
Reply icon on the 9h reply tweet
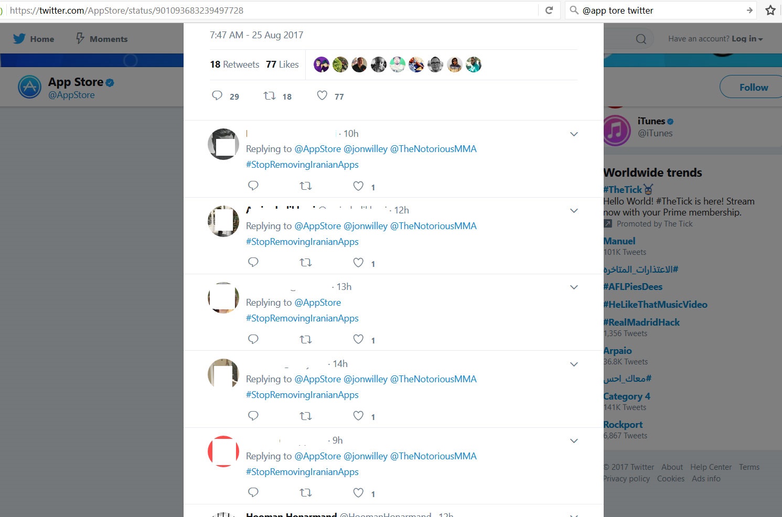(253, 492)
